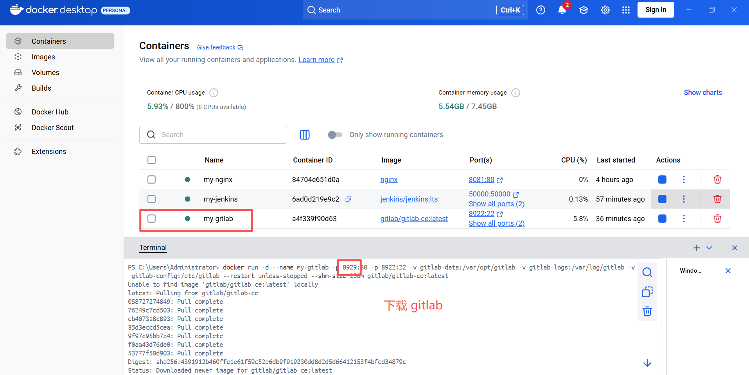Open Learn more link
The width and height of the screenshot is (749, 375).
[x=320, y=60]
